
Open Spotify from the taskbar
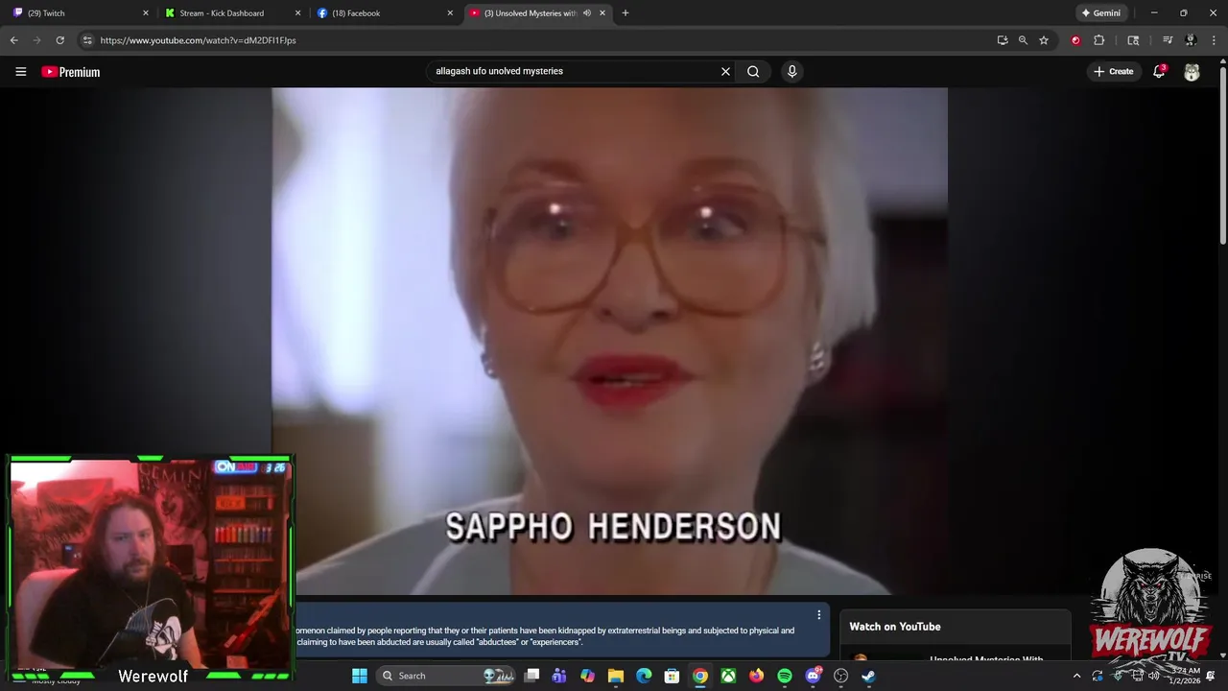pyautogui.click(x=785, y=676)
